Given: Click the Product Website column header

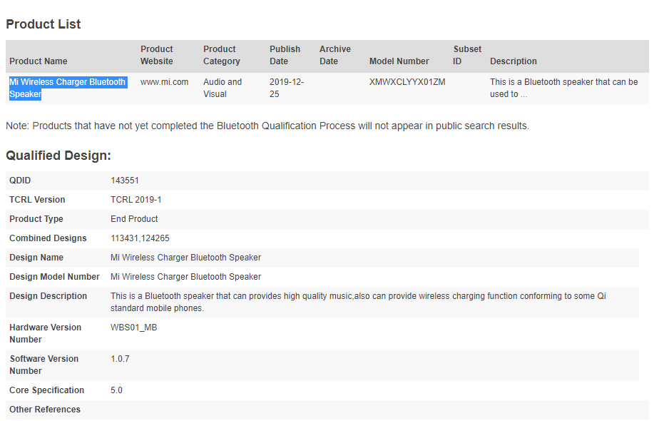Looking at the screenshot, I should point(157,55).
